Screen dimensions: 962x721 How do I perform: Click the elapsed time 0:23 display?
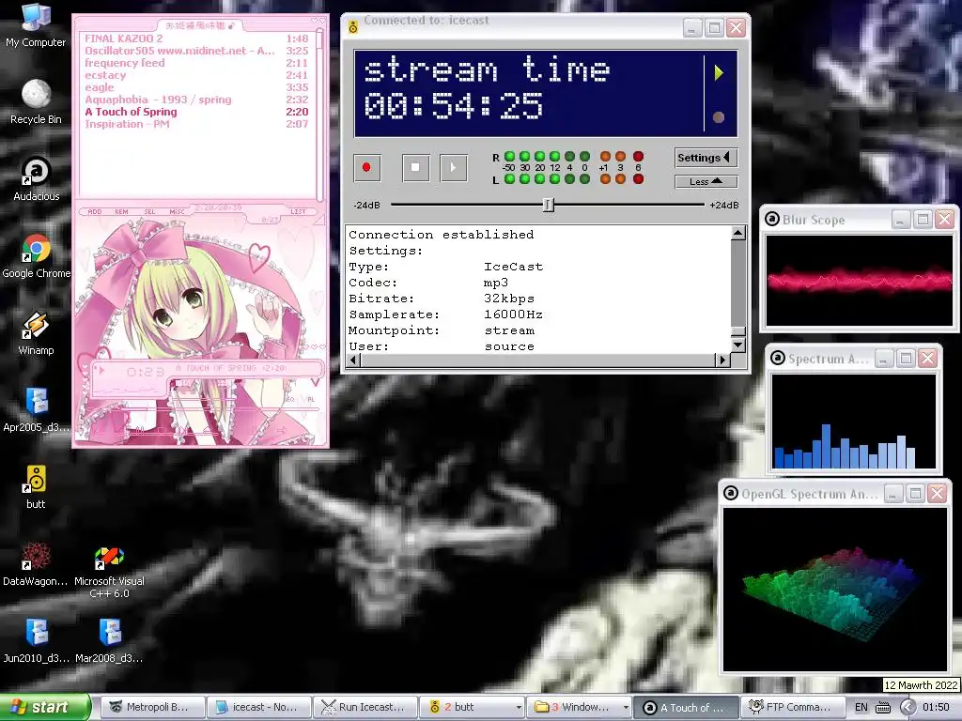coord(145,372)
